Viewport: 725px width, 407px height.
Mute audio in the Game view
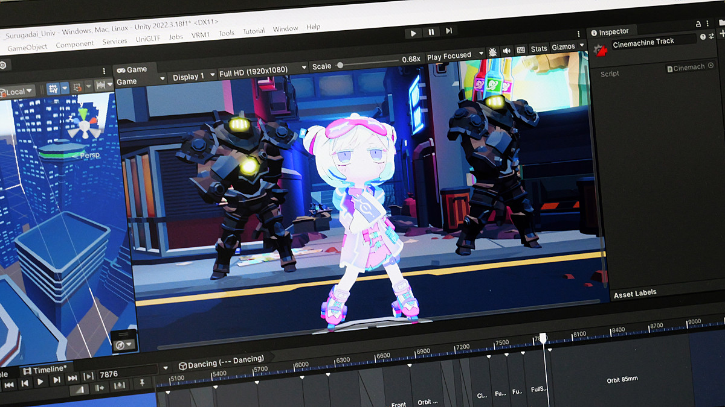(507, 51)
